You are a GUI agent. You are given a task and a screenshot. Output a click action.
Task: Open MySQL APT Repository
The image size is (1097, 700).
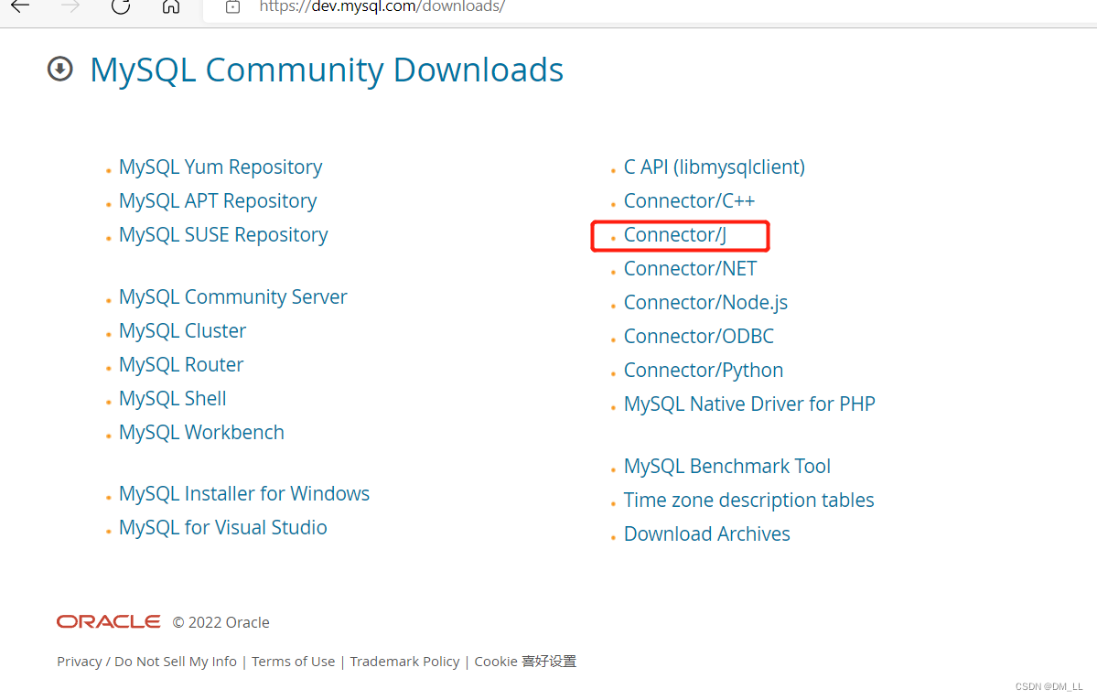pos(218,201)
